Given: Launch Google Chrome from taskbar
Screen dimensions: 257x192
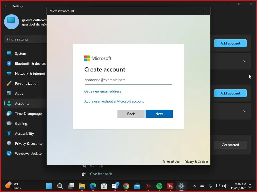Looking at the screenshot, I should point(126,186).
